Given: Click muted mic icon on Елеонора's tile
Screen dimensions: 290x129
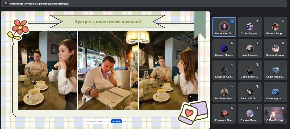Looking at the screenshot, I should point(232,108).
